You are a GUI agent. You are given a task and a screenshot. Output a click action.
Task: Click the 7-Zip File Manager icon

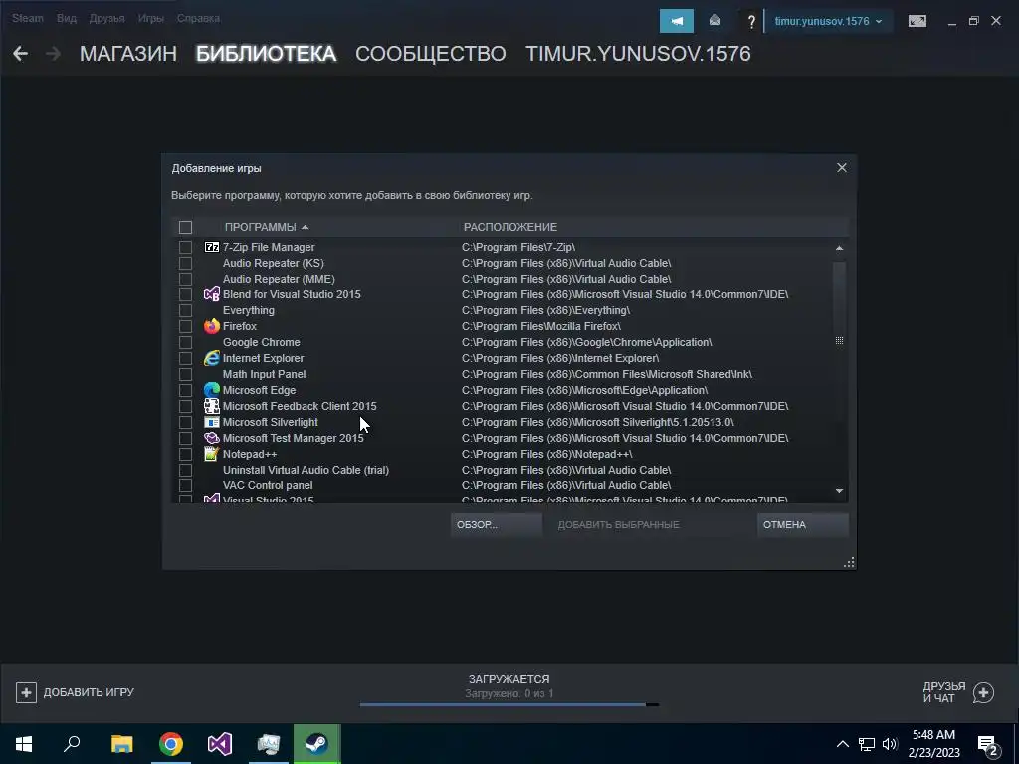click(212, 247)
